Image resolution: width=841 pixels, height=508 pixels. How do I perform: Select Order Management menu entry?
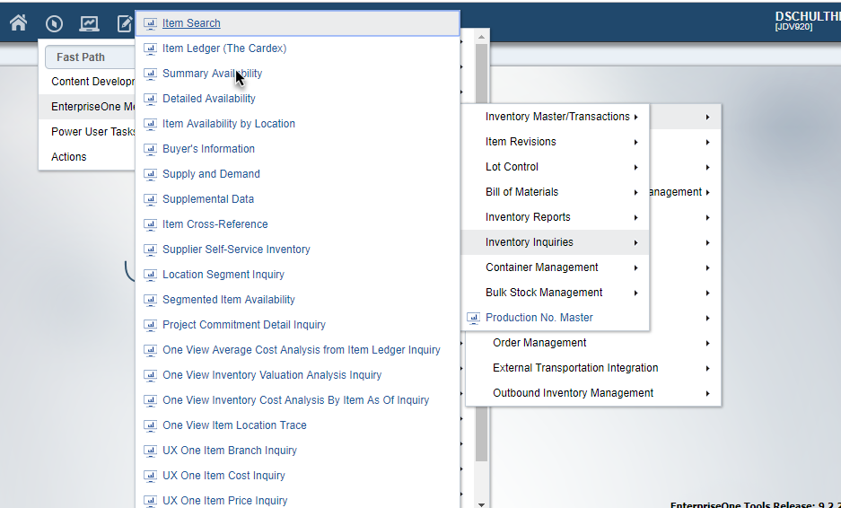[x=539, y=343]
